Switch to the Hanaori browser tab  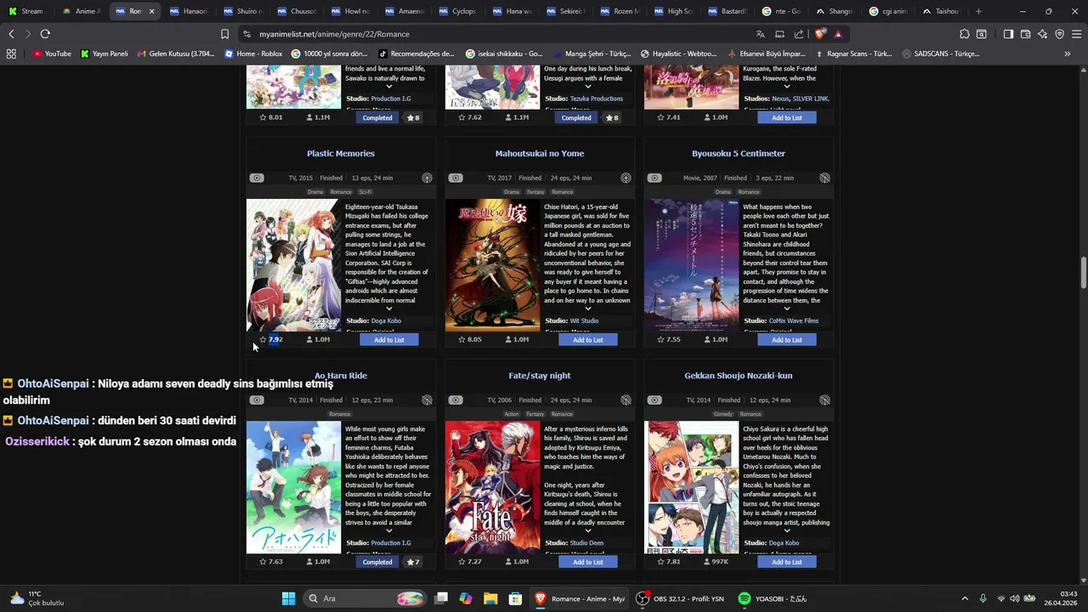click(189, 11)
